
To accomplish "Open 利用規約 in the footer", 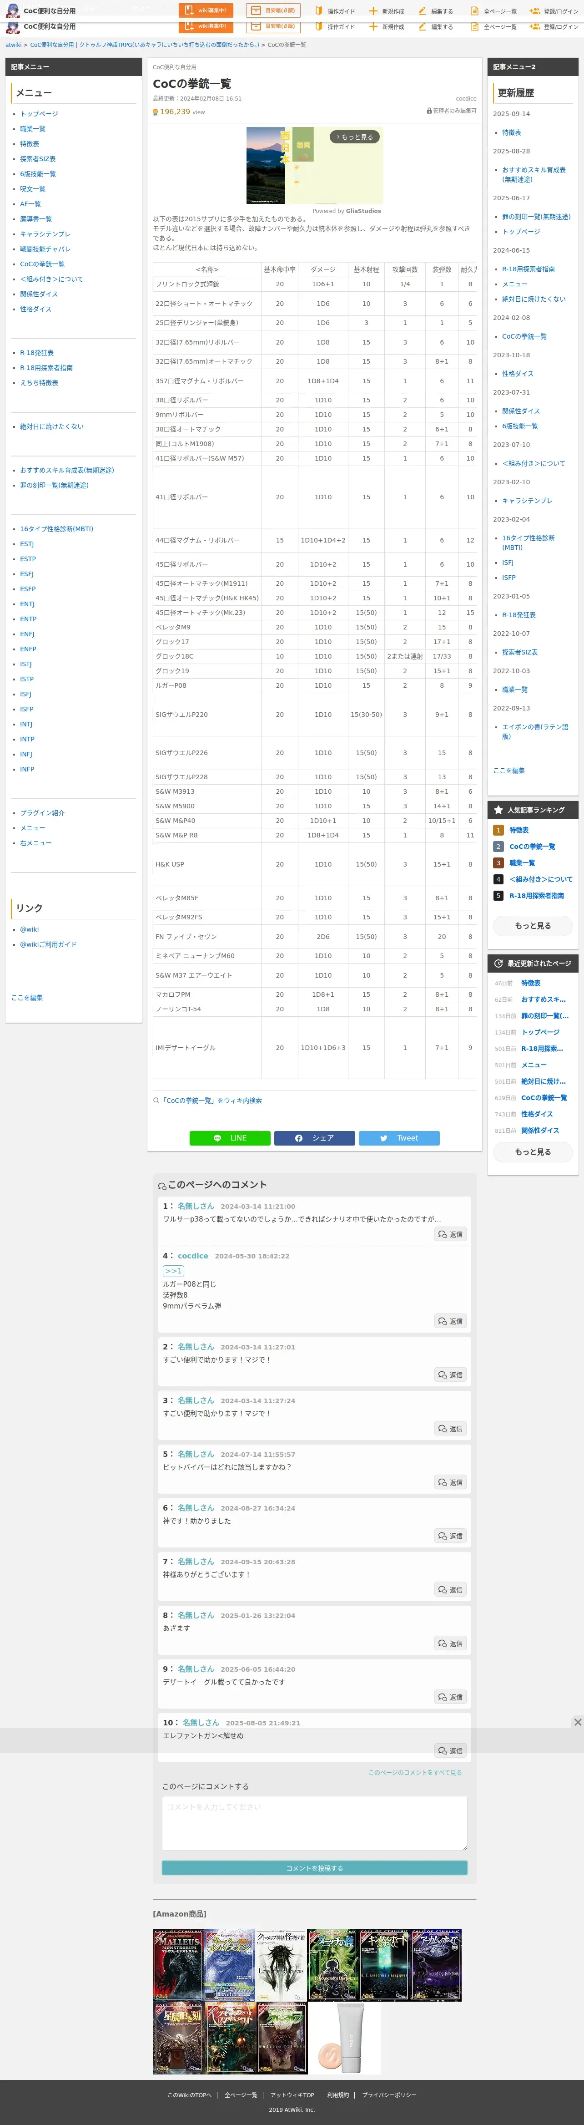I will tap(338, 2095).
